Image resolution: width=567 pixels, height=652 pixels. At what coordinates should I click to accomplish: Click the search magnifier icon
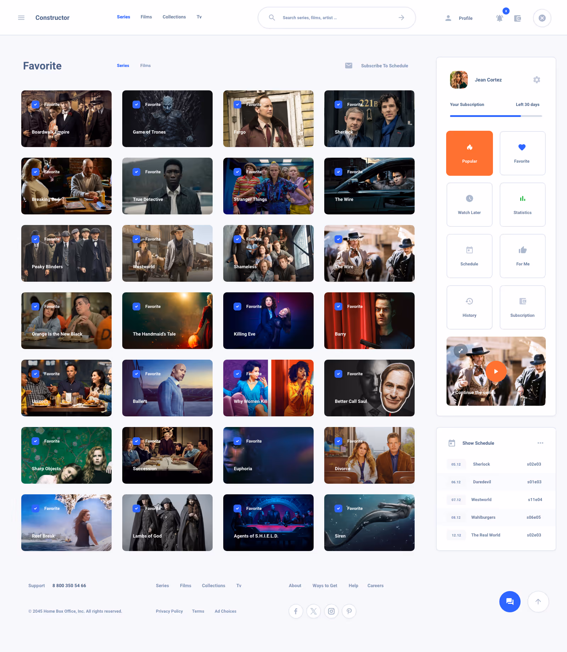pyautogui.click(x=272, y=17)
